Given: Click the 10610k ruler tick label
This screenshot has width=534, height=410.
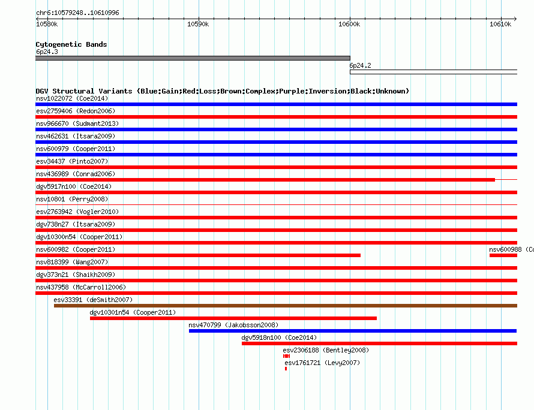Looking at the screenshot, I should (x=500, y=24).
